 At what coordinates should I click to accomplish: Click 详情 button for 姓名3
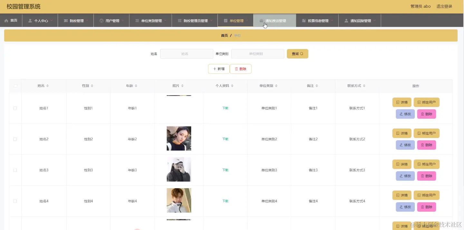(x=402, y=164)
